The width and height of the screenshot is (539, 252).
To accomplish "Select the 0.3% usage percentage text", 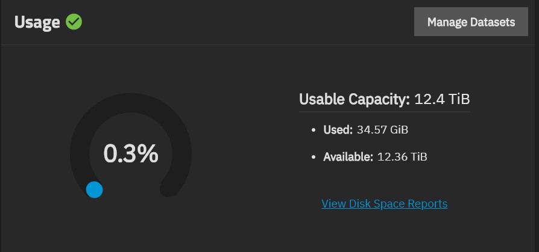I will pyautogui.click(x=131, y=153).
